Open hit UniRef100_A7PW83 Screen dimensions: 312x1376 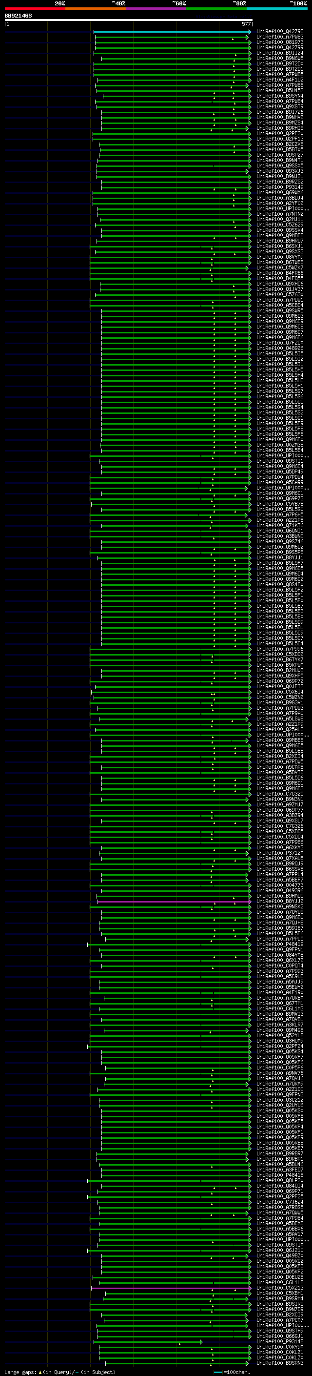[x=280, y=38]
